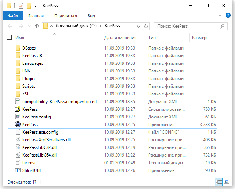Click the KeePass.config XML file icon

pyautogui.click(x=18, y=117)
